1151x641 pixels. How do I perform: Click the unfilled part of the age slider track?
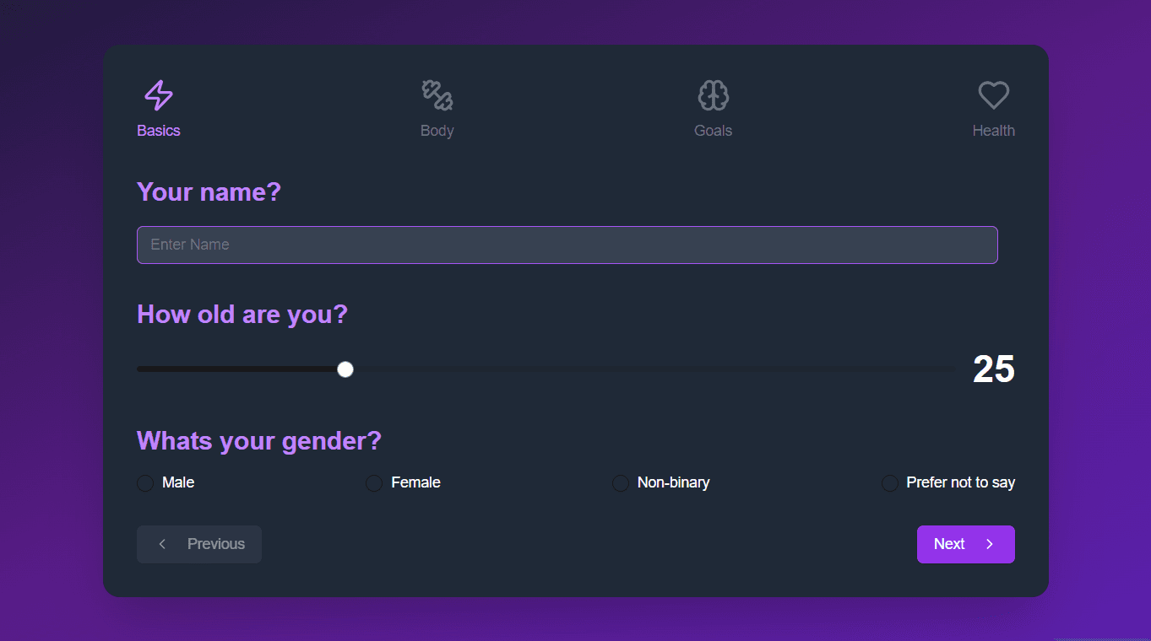coord(654,369)
